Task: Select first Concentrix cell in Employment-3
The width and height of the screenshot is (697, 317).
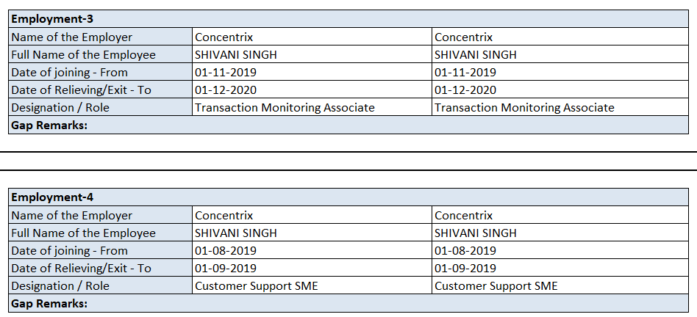Action: point(224,37)
